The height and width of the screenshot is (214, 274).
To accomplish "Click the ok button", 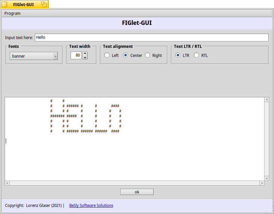I will click(x=137, y=192).
